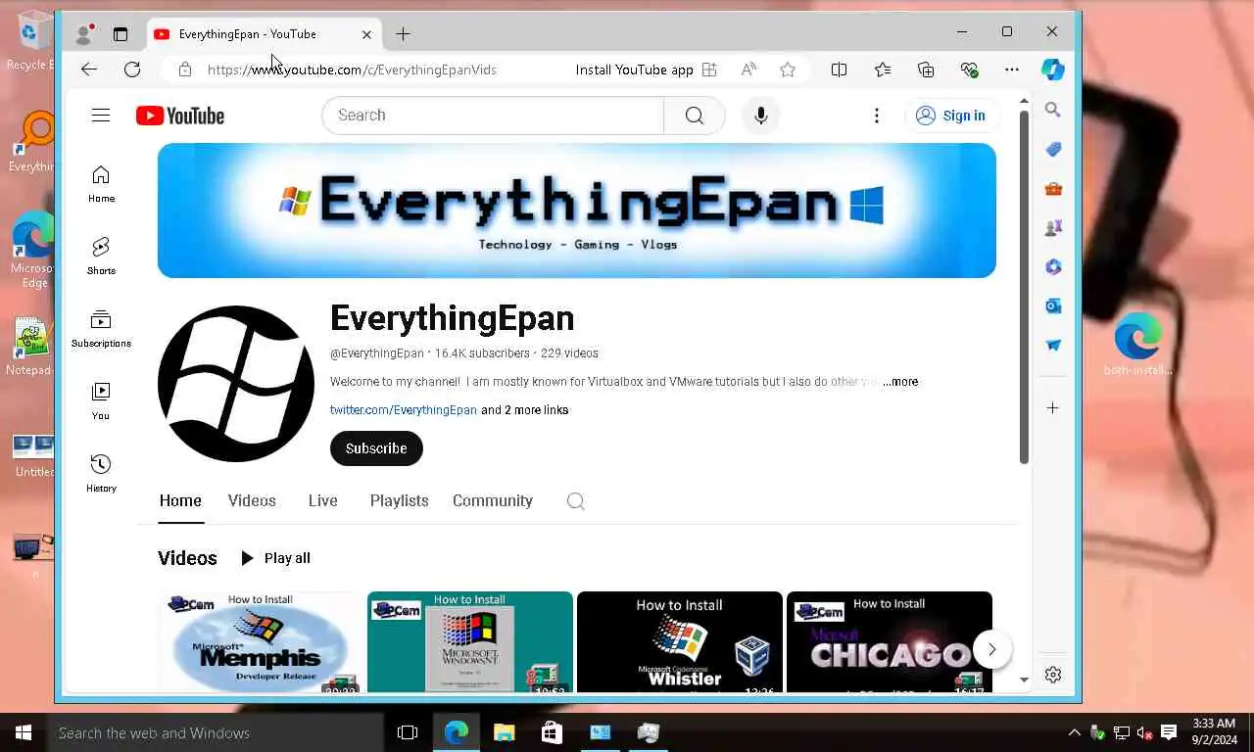Switch to the Live channel tab
The width and height of the screenshot is (1254, 752).
coord(322,500)
